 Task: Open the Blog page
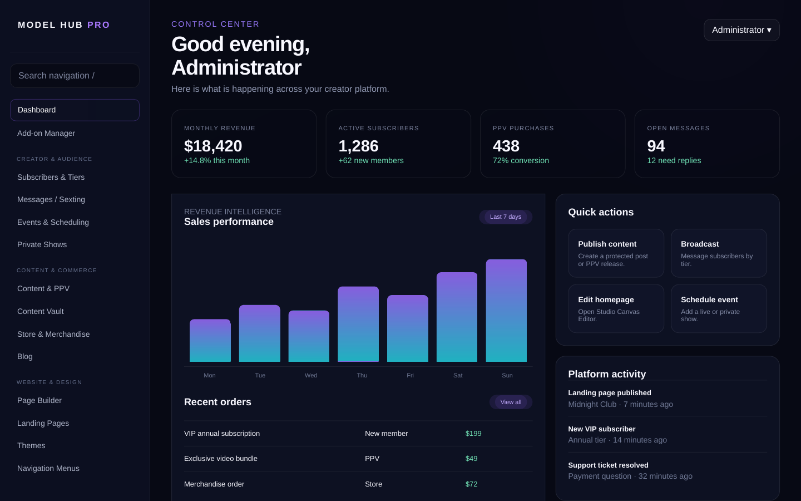coord(75,356)
